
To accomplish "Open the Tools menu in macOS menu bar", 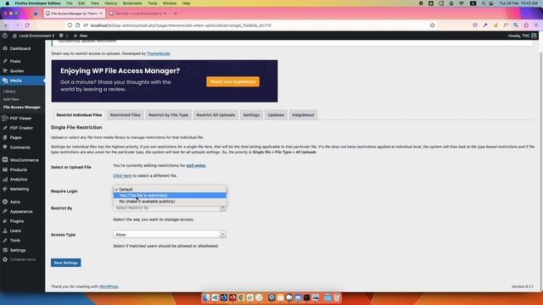I will pos(153,3).
